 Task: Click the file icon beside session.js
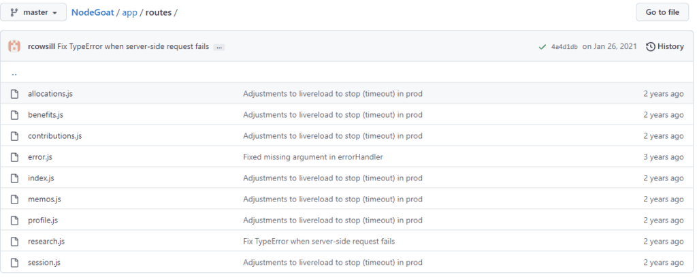tap(14, 263)
